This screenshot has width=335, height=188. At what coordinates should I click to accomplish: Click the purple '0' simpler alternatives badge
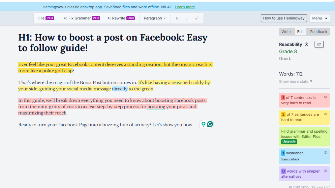[x=283, y=171]
